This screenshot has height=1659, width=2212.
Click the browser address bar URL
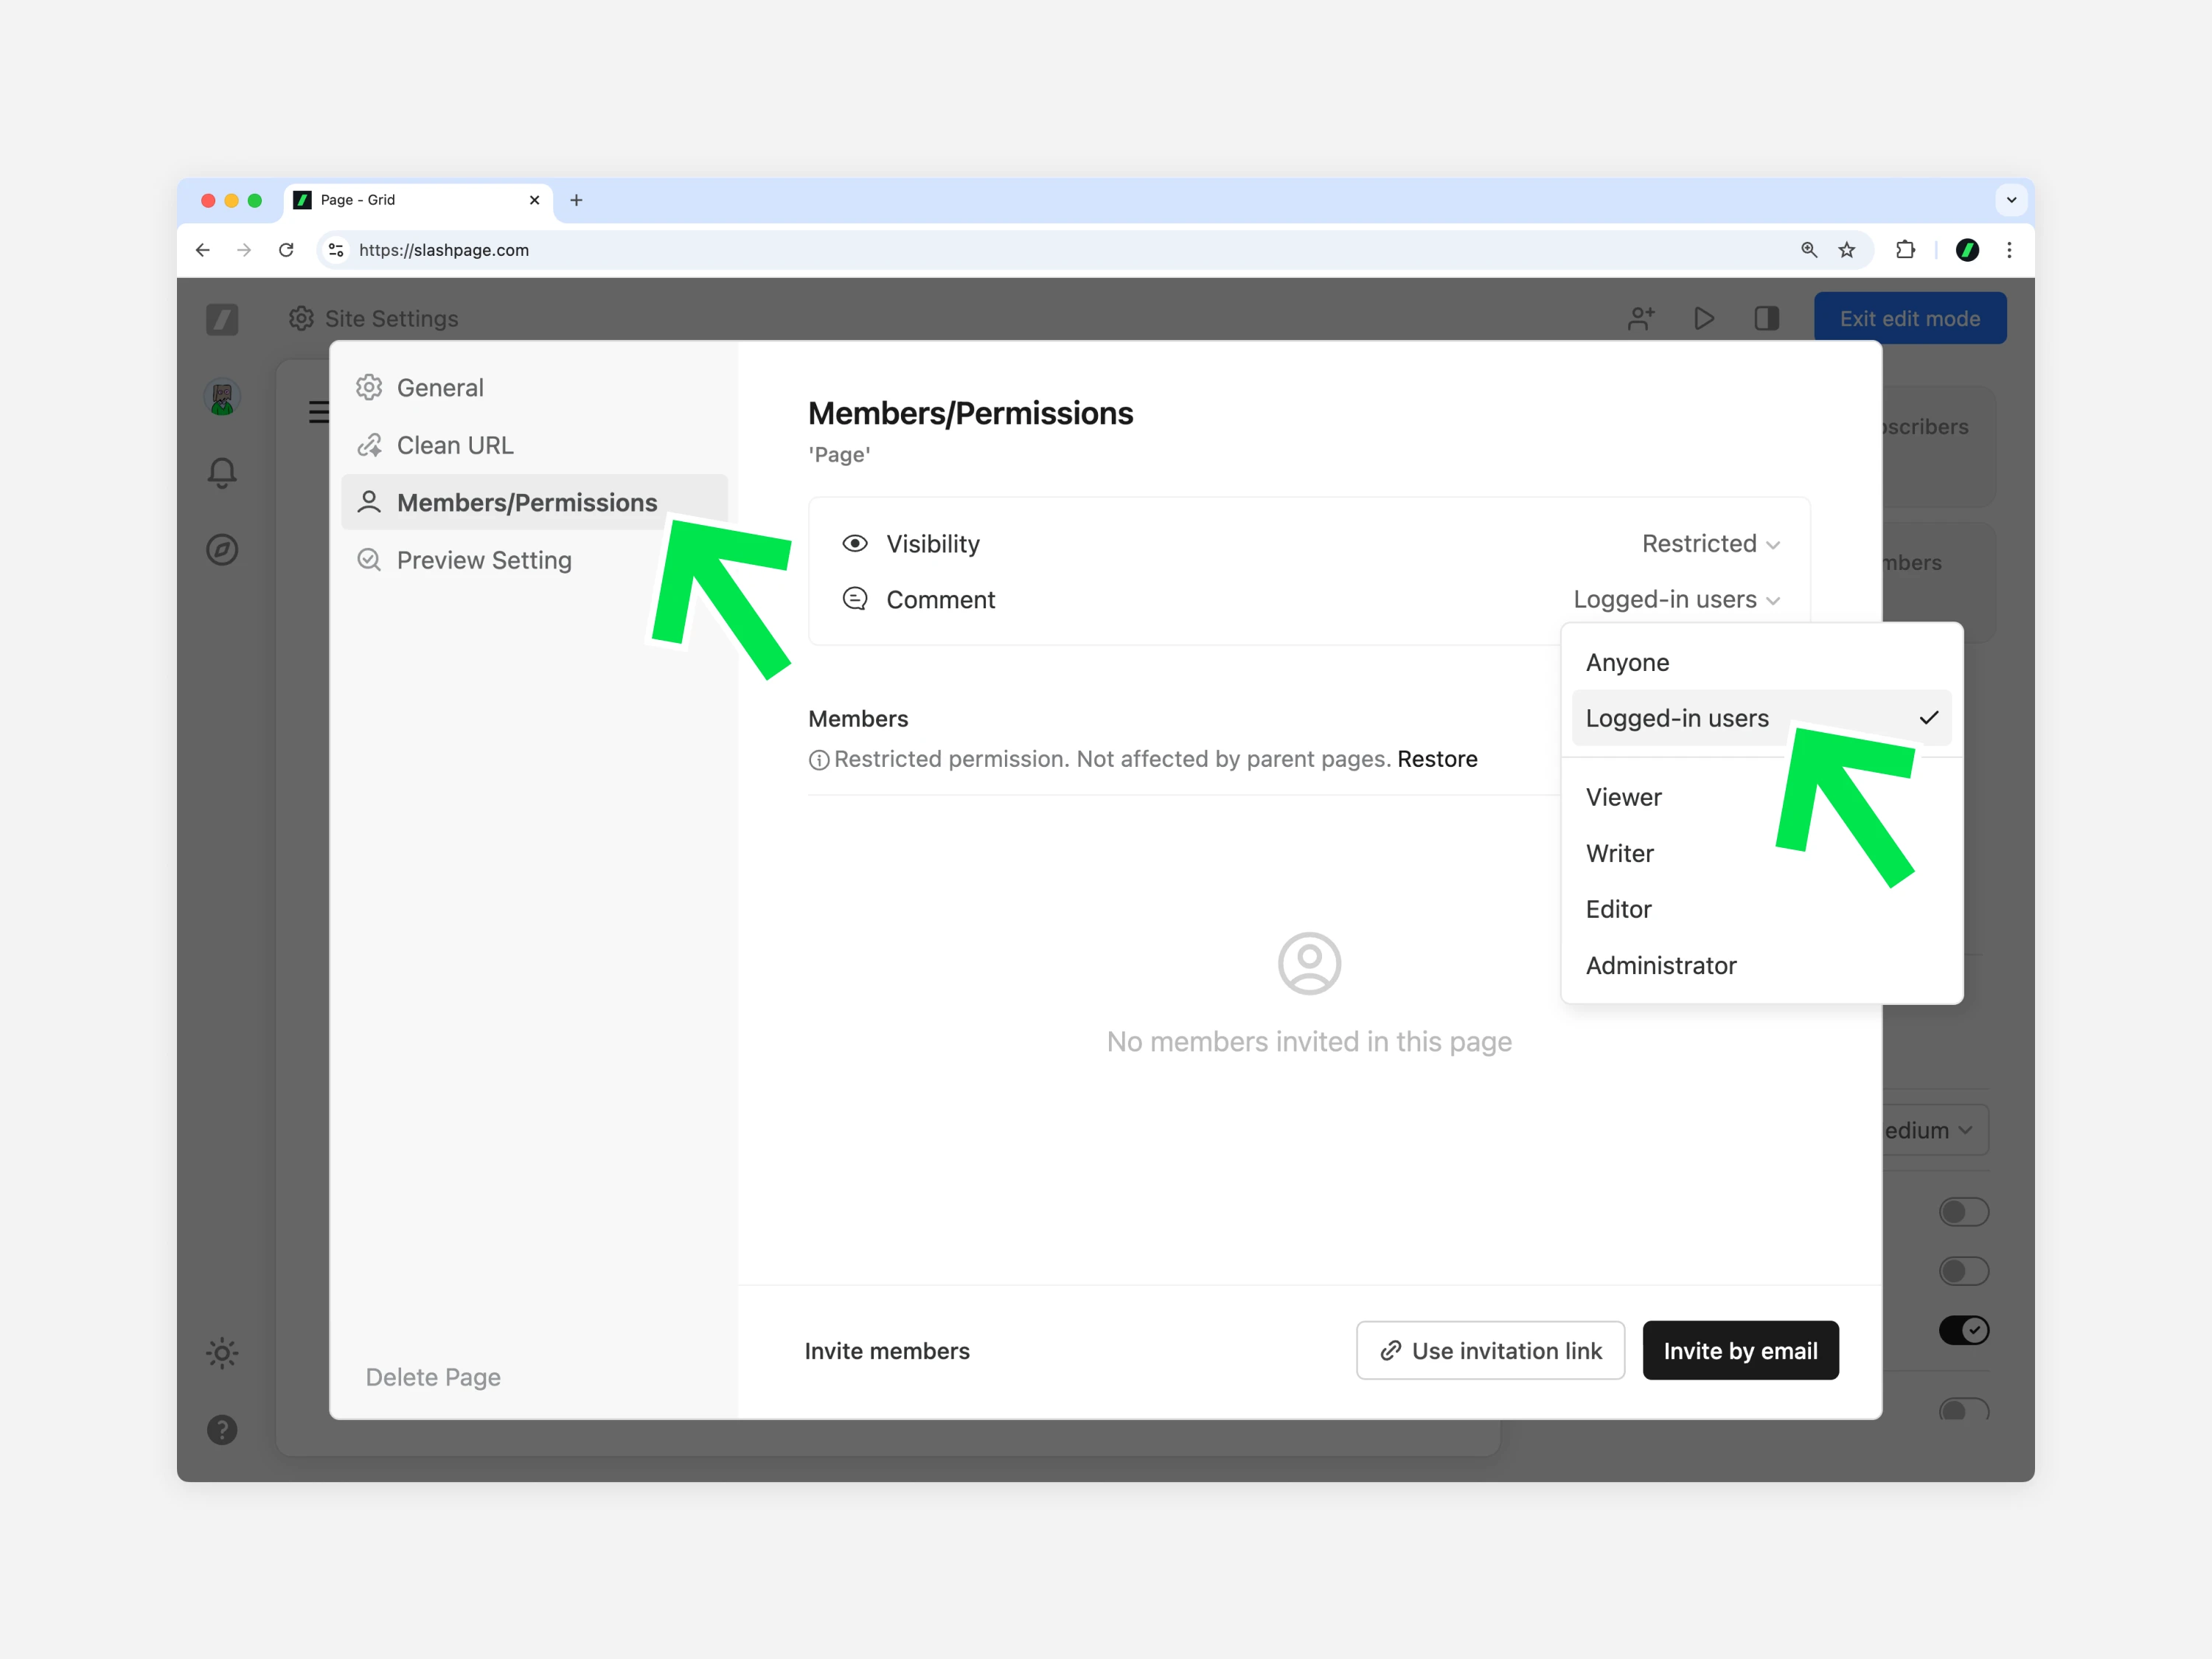pyautogui.click(x=444, y=250)
